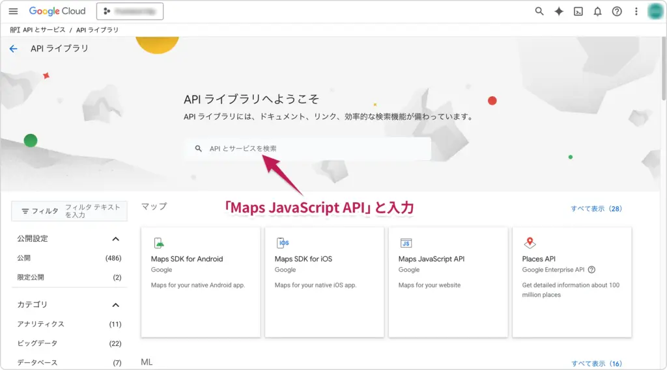This screenshot has height=370, width=667.
Task: Click the Maps SDK for Android icon
Action: tap(159, 243)
